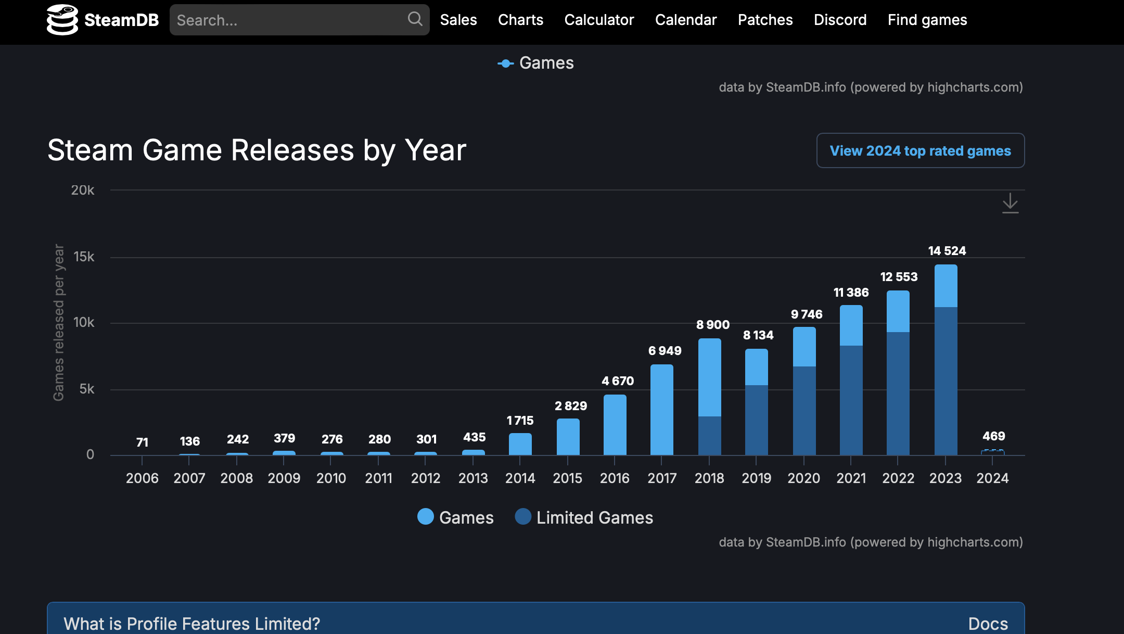This screenshot has height=634, width=1124.
Task: Click the 2018 bar Games segment
Action: [709, 377]
